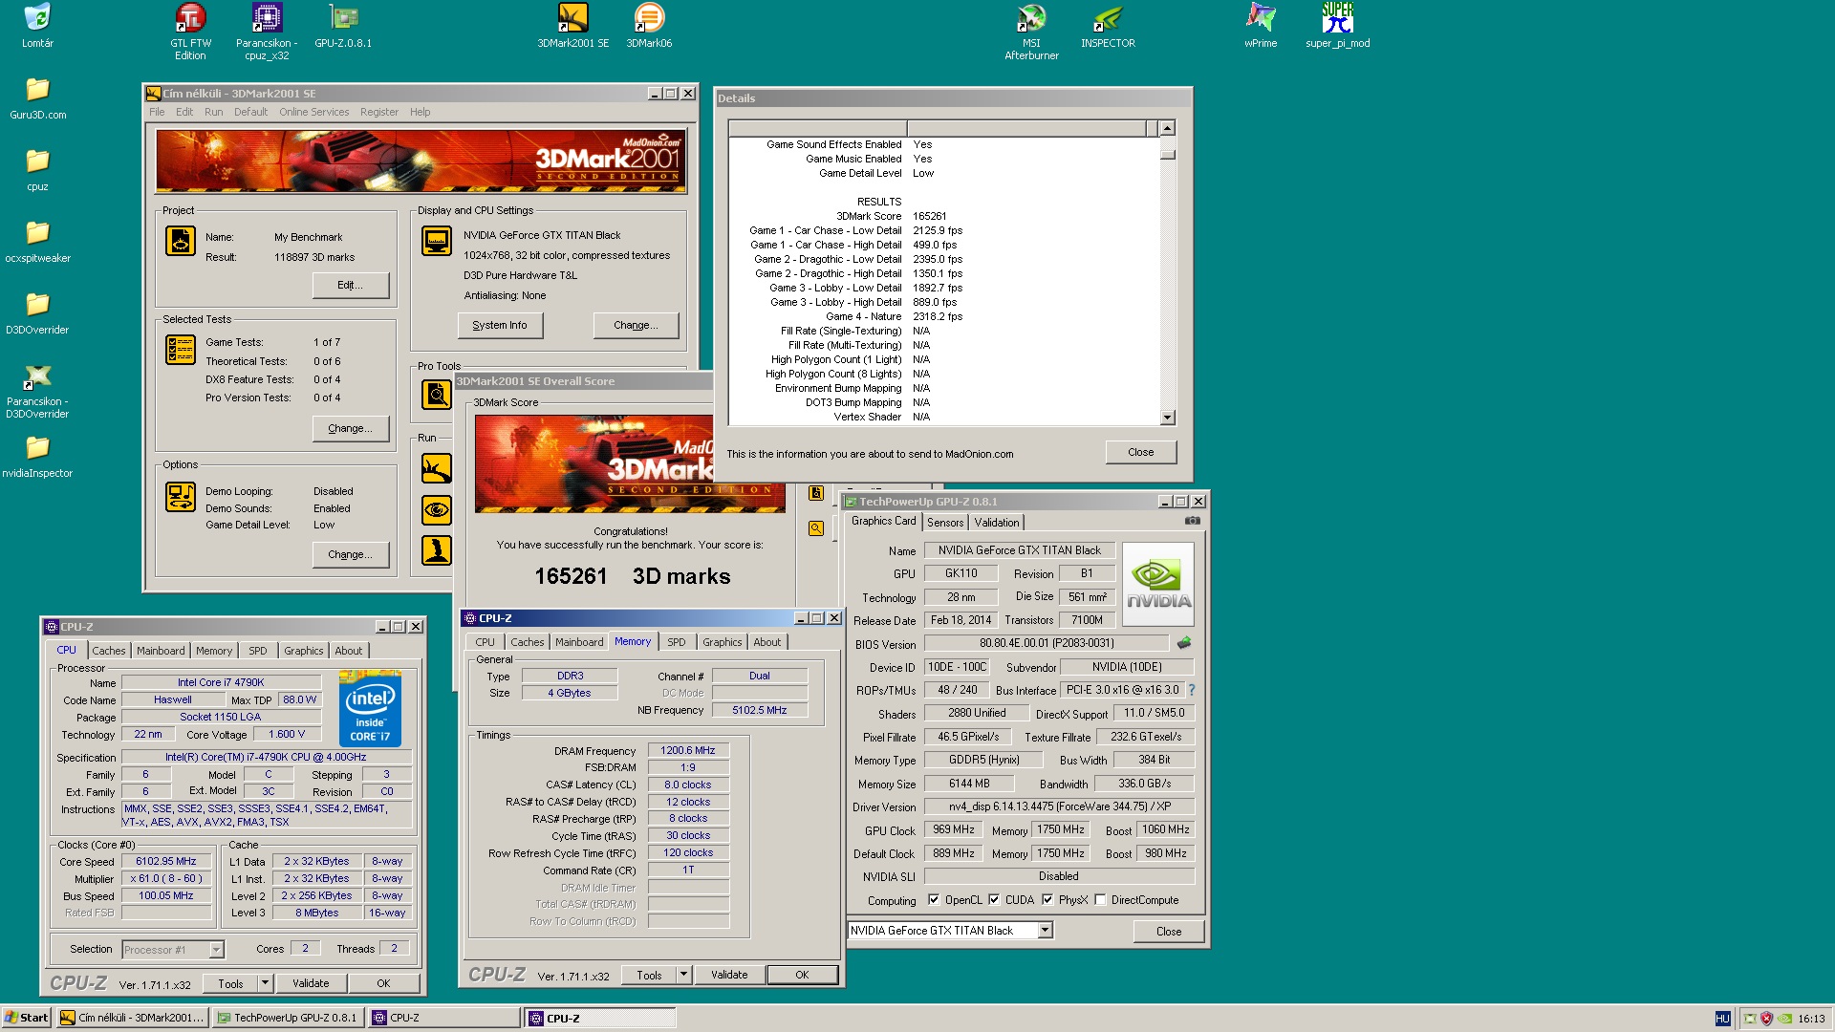
Task: Toggle the CUDA checkbox in GPU-Z
Action: coord(994,899)
